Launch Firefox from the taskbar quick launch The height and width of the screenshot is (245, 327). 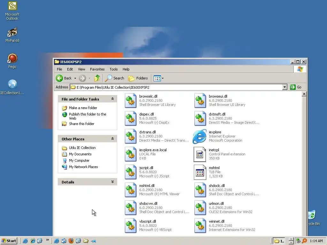pyautogui.click(x=71, y=241)
